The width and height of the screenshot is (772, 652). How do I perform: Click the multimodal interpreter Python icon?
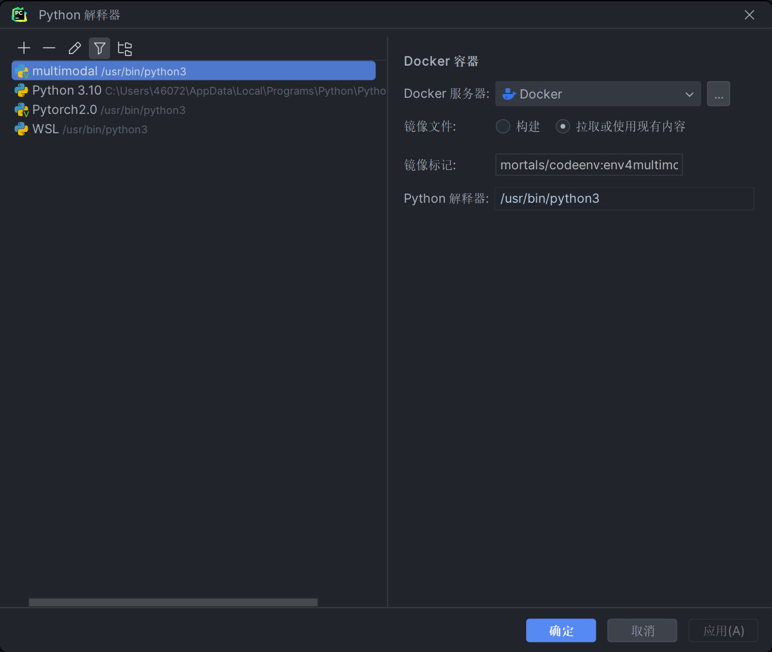click(x=22, y=71)
